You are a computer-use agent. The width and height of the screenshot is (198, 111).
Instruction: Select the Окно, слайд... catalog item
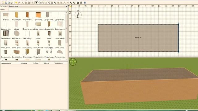[60, 44]
